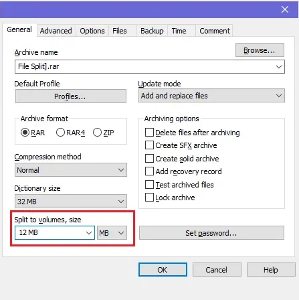Confirm with the OK button
299x300 pixels.
[163, 270]
